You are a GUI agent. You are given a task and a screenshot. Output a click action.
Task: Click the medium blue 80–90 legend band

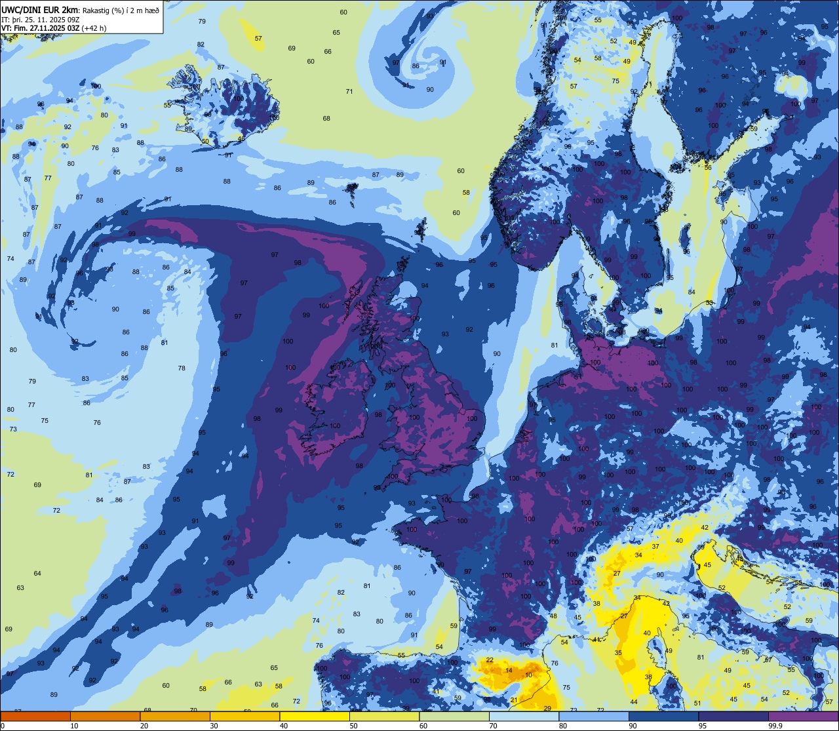[594, 717]
